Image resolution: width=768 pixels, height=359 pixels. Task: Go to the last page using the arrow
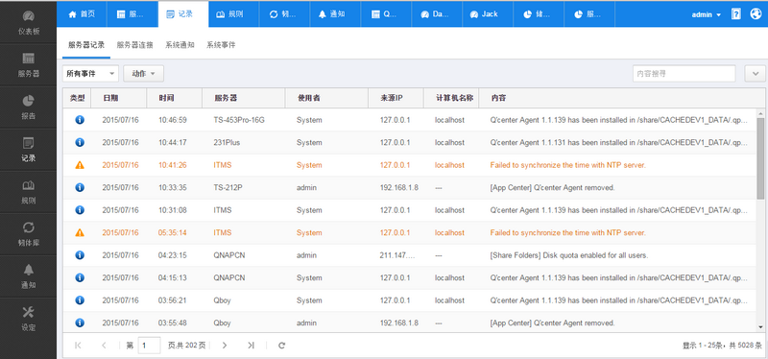[x=251, y=346]
